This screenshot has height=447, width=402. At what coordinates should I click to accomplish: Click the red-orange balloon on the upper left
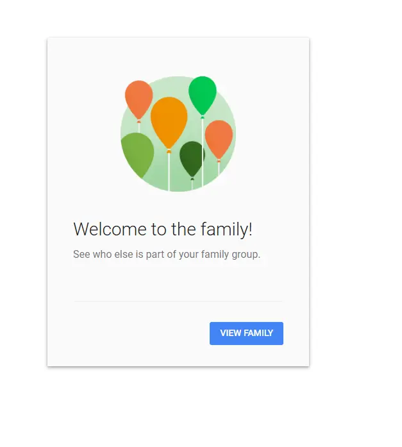[138, 99]
